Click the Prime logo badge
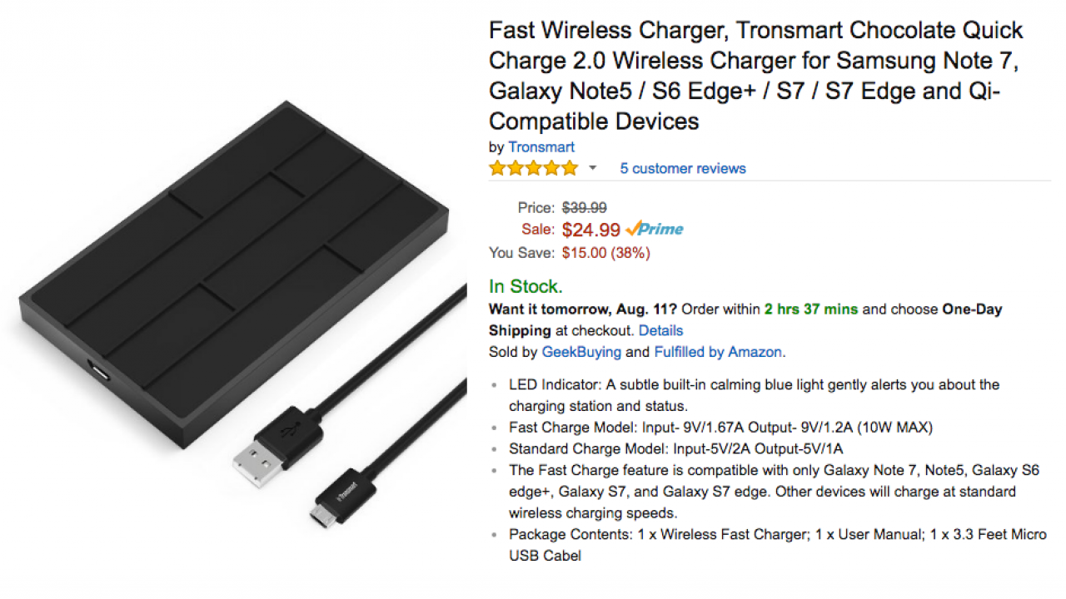1066x599 pixels. point(655,229)
